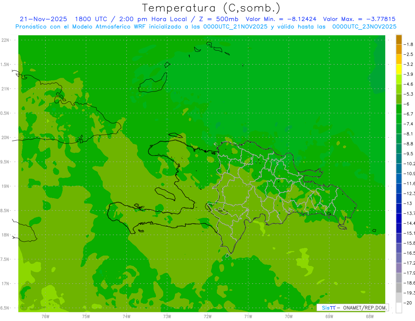Click the "69W" longitude label
Screen dimensions: 415x321
coord(329,316)
